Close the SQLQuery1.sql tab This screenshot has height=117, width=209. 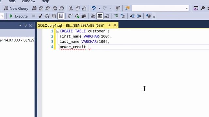pyautogui.click(x=115, y=25)
